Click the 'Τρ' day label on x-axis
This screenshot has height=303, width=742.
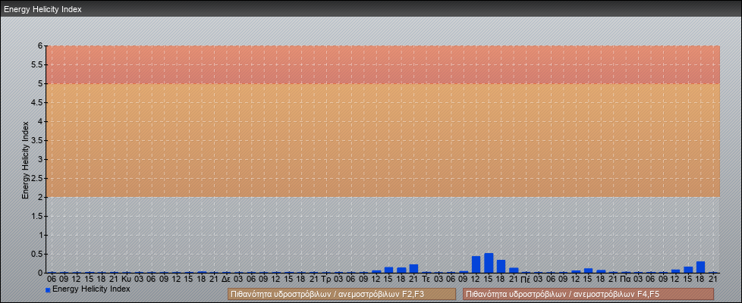(325, 279)
